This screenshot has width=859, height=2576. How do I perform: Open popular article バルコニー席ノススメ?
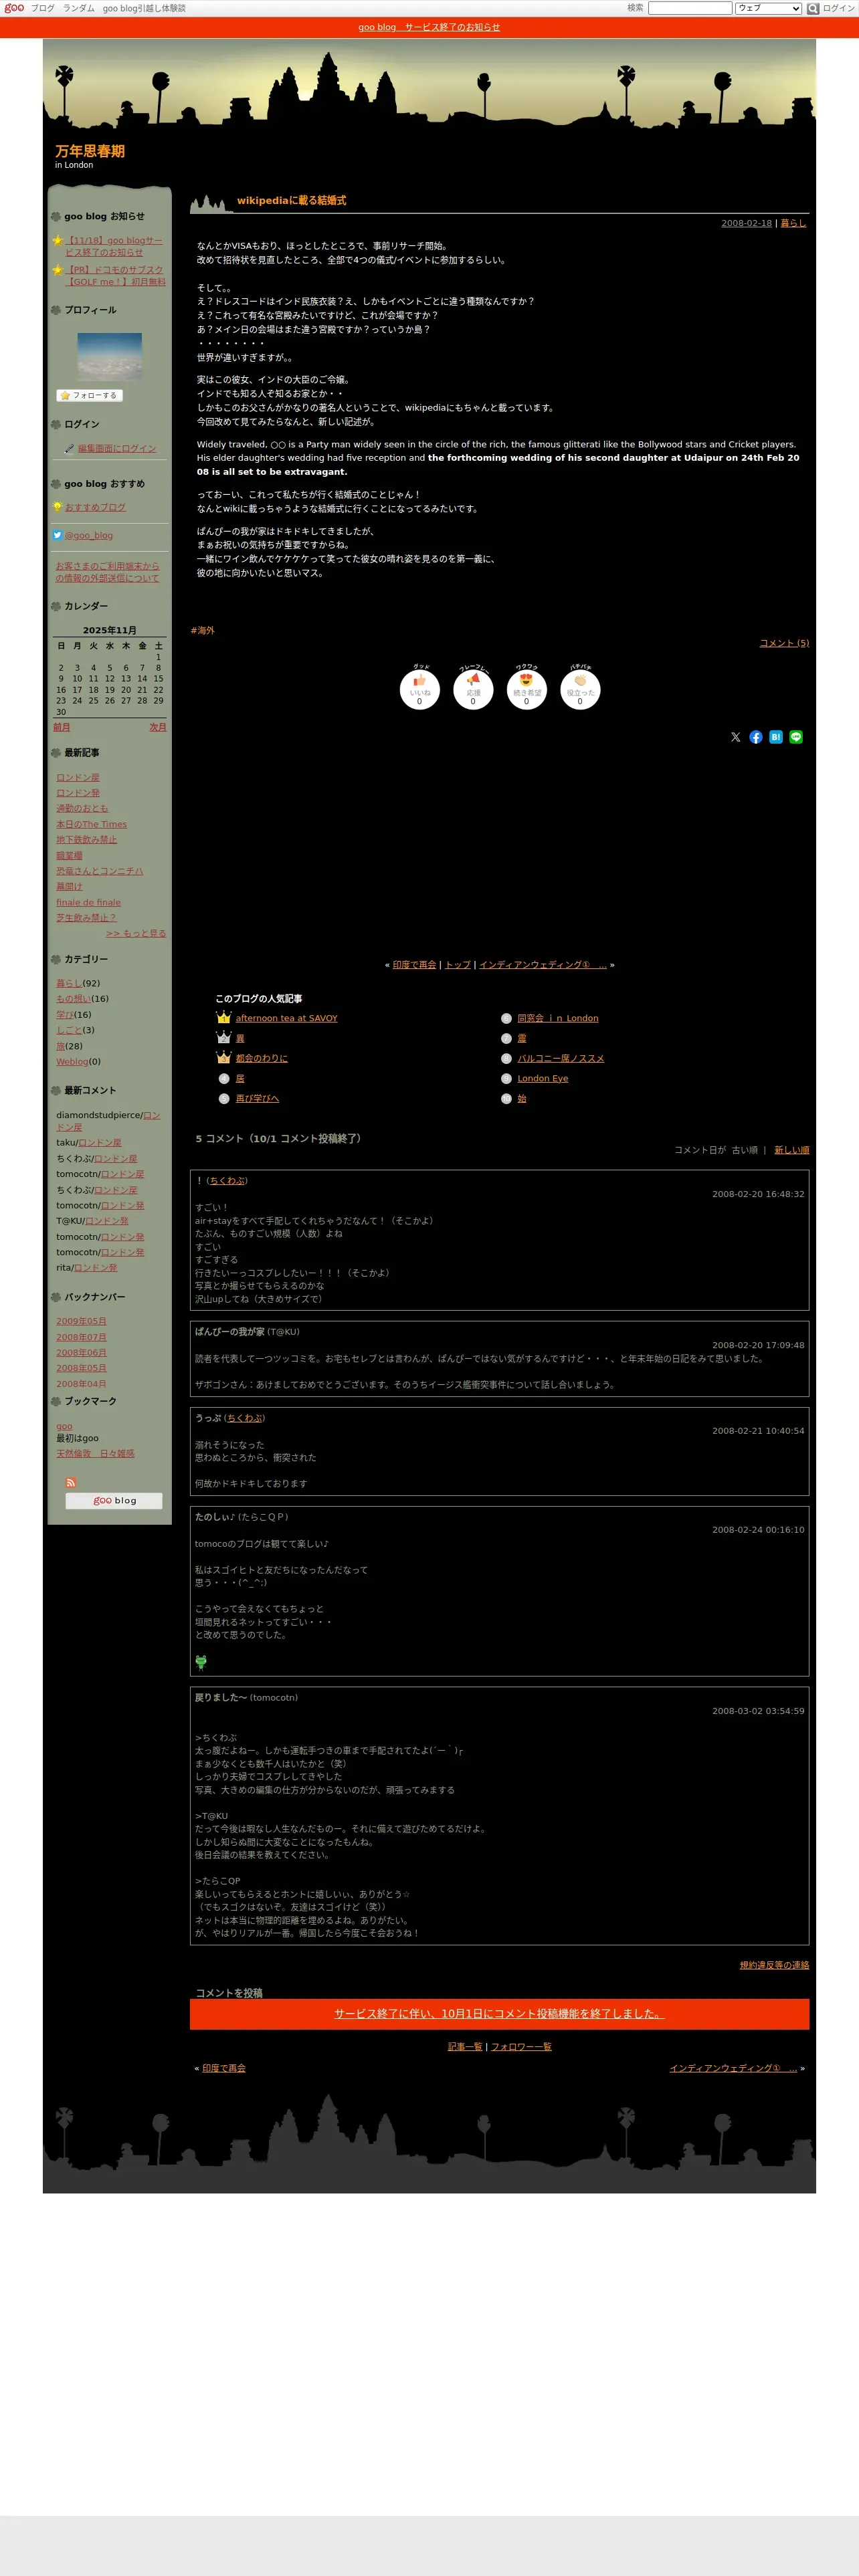click(561, 1058)
